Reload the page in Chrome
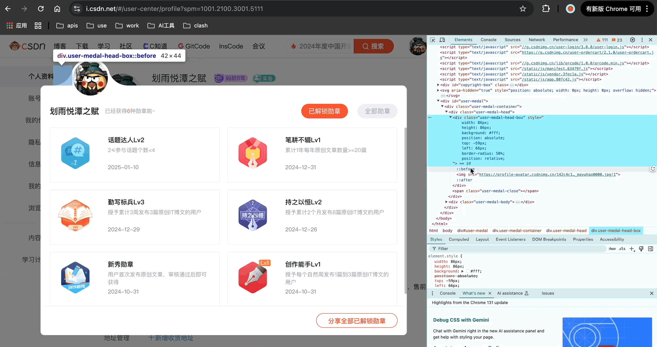This screenshot has height=347, width=657. point(41,9)
